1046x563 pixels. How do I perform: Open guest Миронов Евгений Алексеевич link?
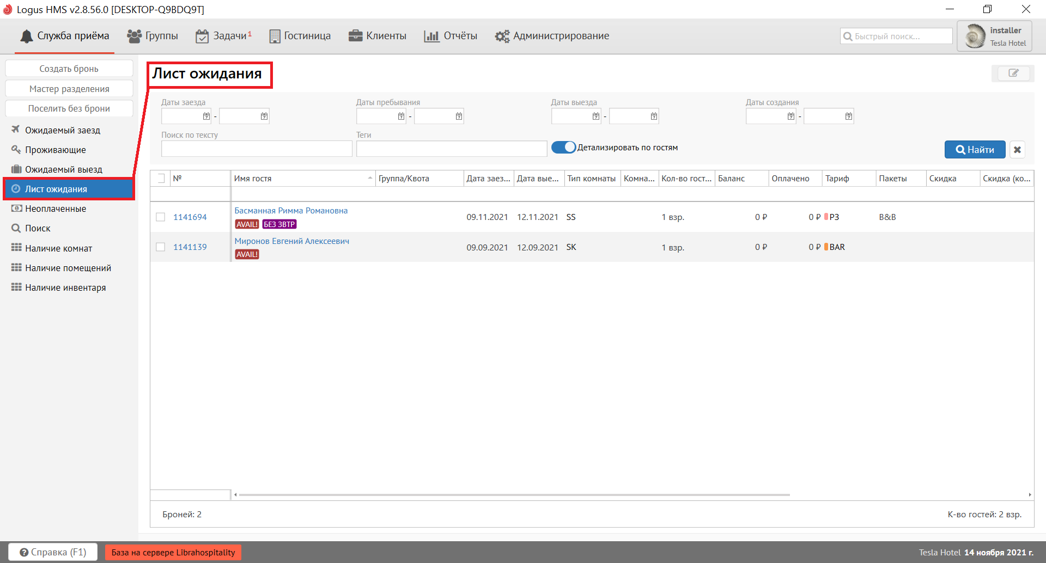pos(291,241)
